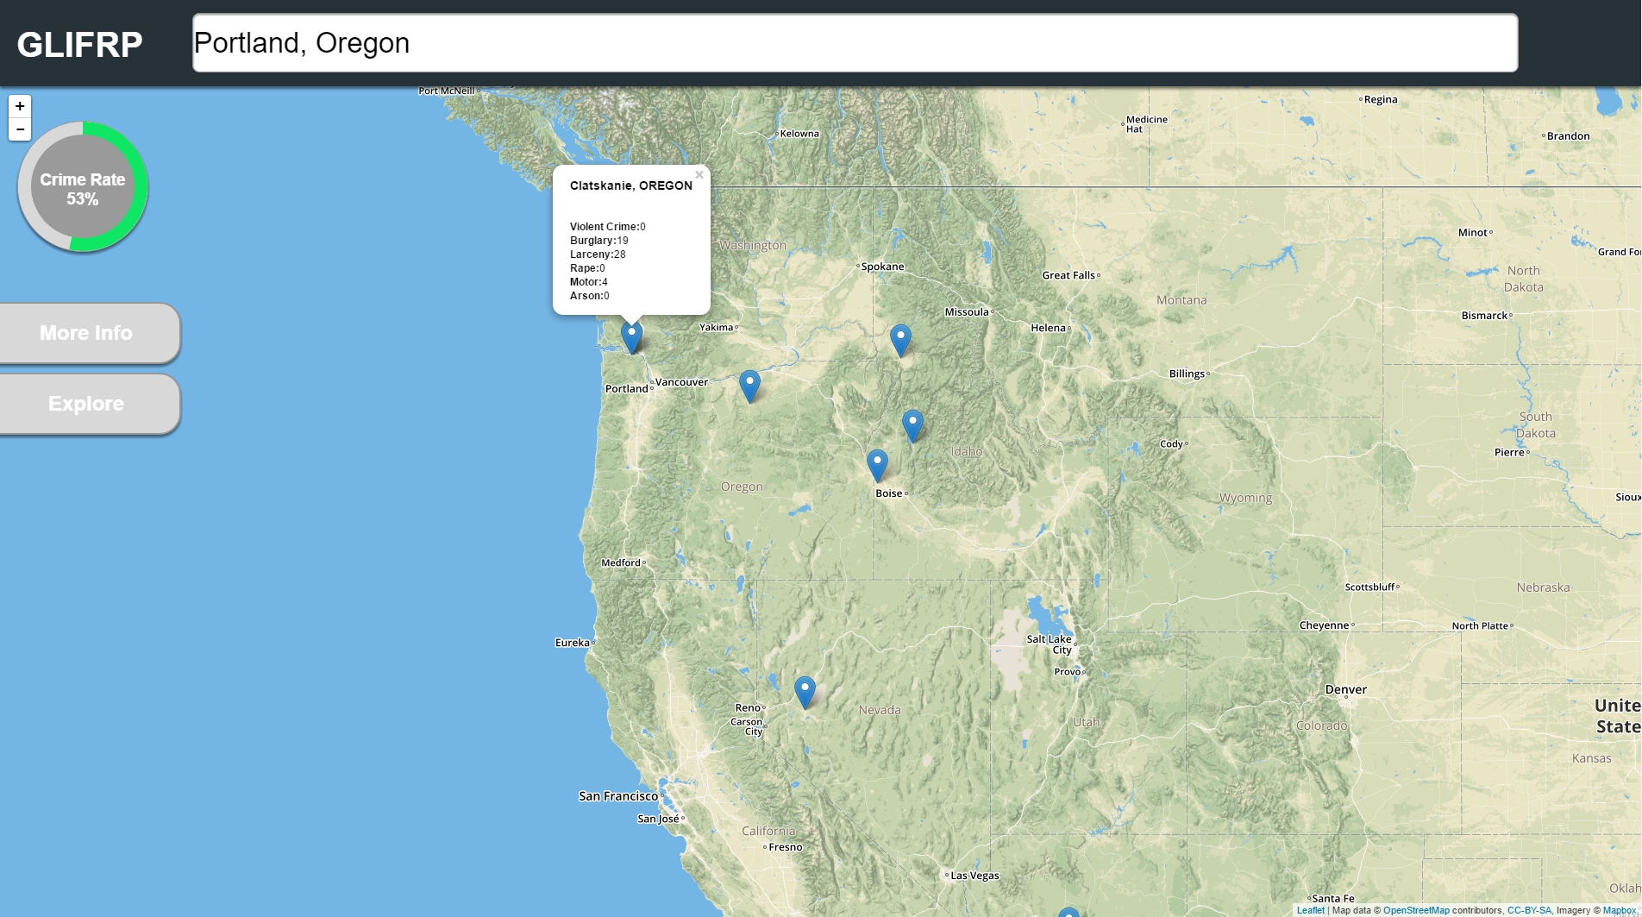
Task: Click the Carson City label
Action: click(x=747, y=726)
